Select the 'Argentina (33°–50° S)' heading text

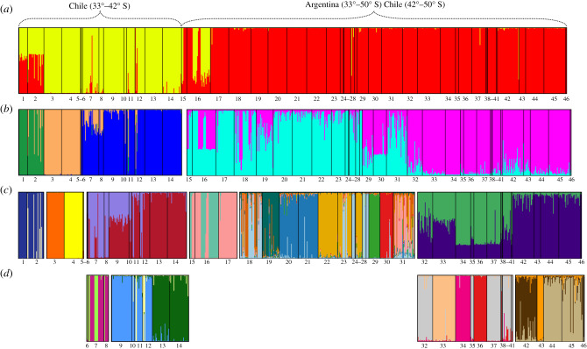point(343,5)
